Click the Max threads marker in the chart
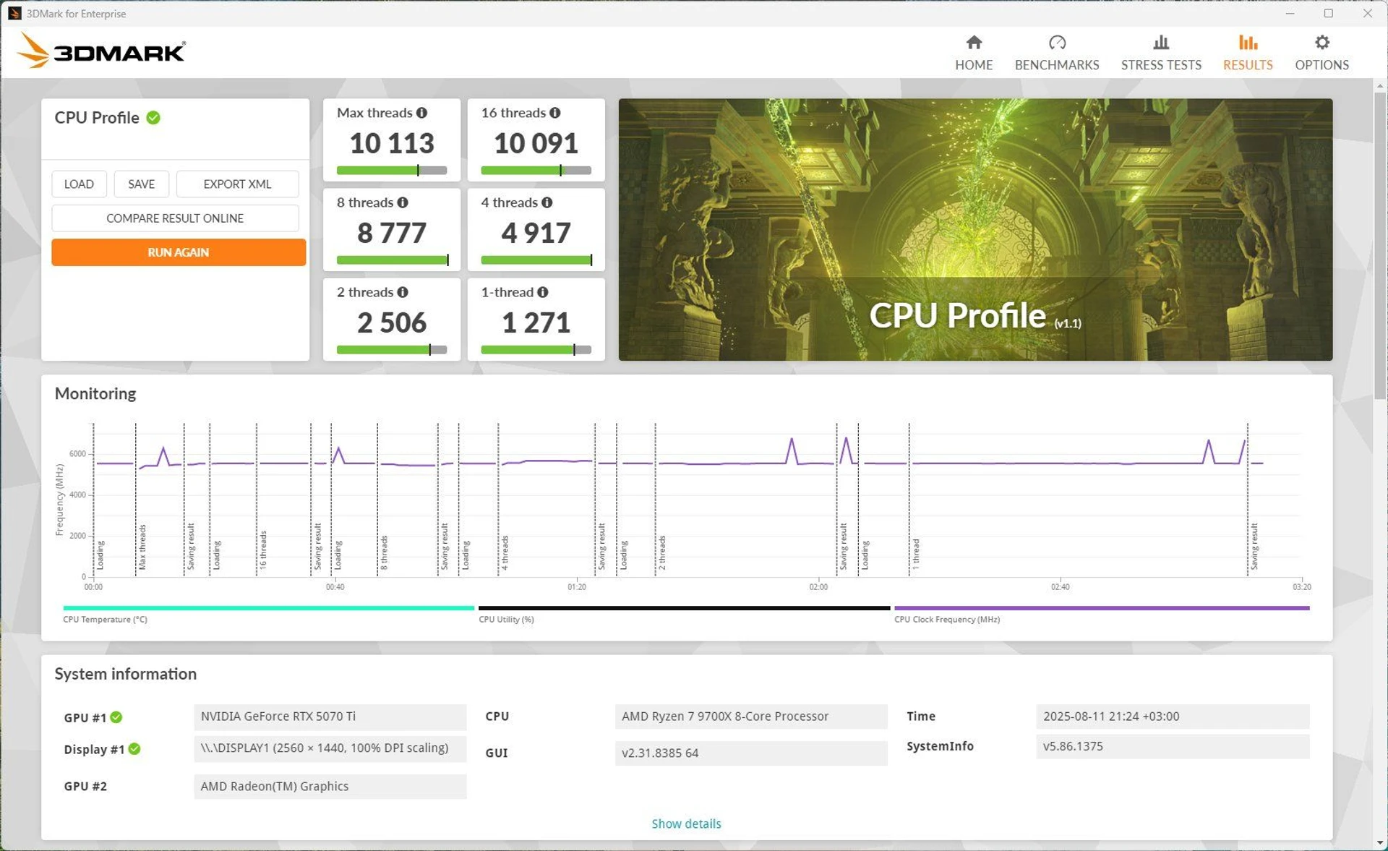 pos(142,547)
